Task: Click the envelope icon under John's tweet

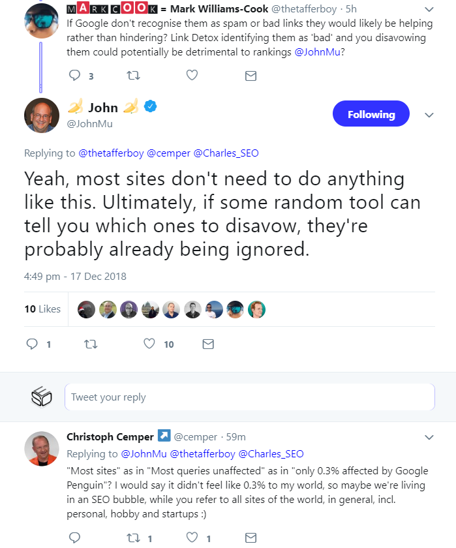Action: click(x=208, y=344)
